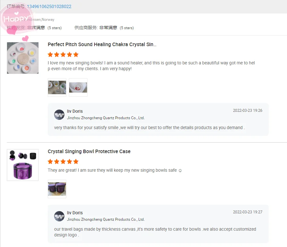Click the 2022-03-23 19:26 reply timestamp
Viewport: 287px width, 247px height.
click(248, 111)
